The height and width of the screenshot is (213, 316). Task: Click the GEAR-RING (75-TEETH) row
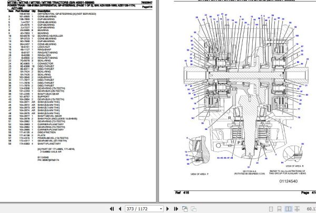pyautogui.click(x=36, y=88)
